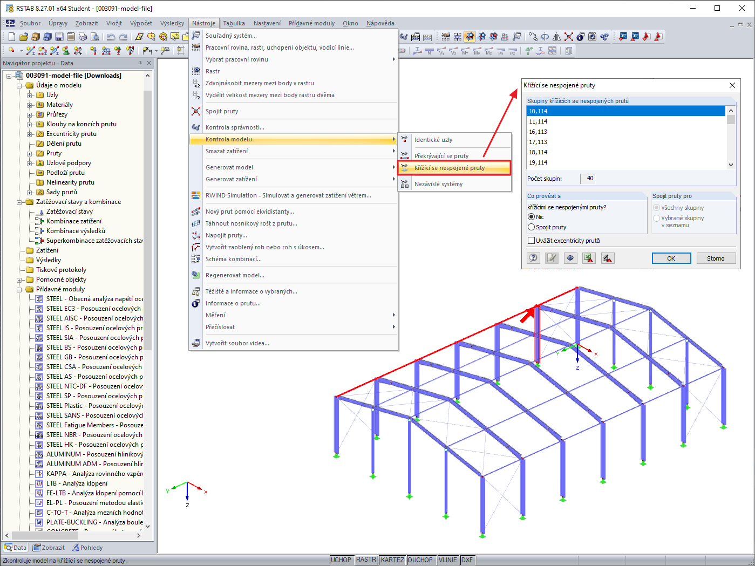Screen dimensions: 755x566
Task: Confirm the dialog with OK
Action: tap(671, 258)
